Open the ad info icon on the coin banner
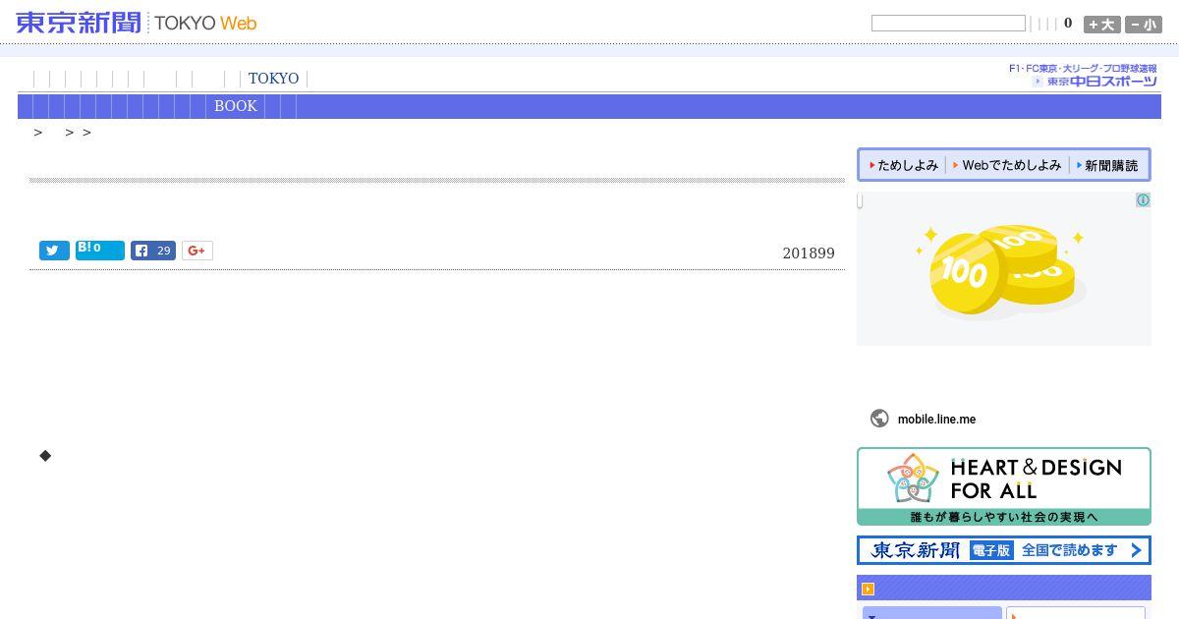1179x619 pixels. (1144, 199)
